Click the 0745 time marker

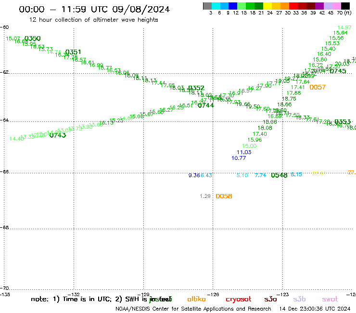coord(338,71)
